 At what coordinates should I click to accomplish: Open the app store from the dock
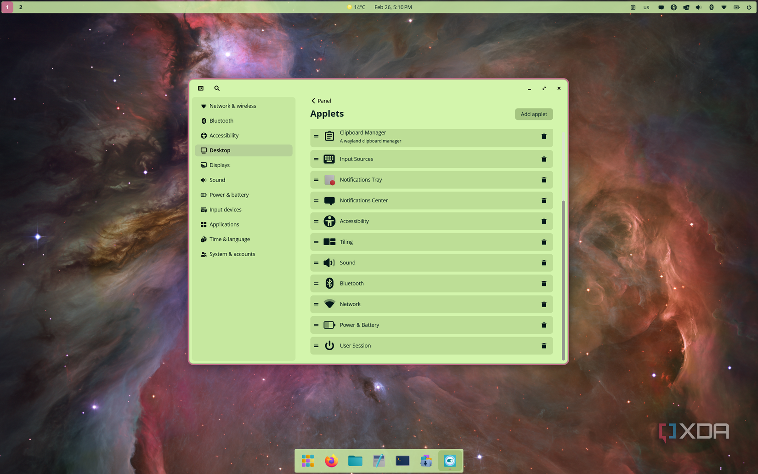click(426, 461)
